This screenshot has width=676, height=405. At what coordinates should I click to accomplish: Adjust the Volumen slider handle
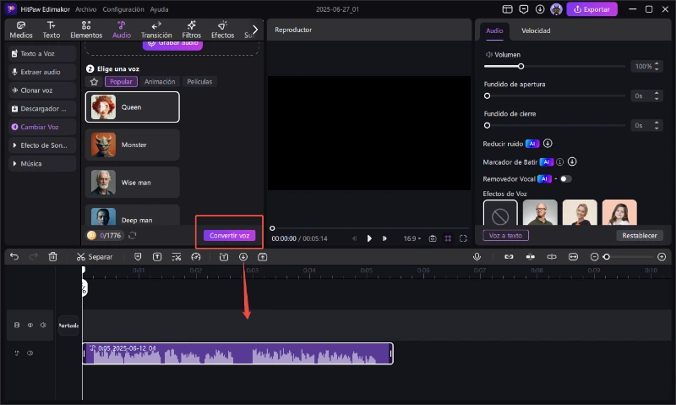point(521,66)
